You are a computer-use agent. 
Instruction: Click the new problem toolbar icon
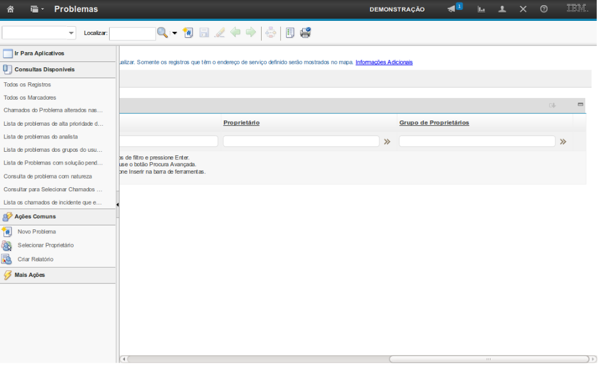tap(188, 33)
